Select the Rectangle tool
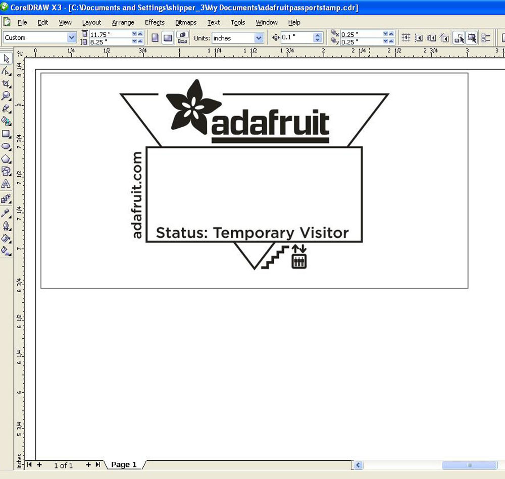 6,134
